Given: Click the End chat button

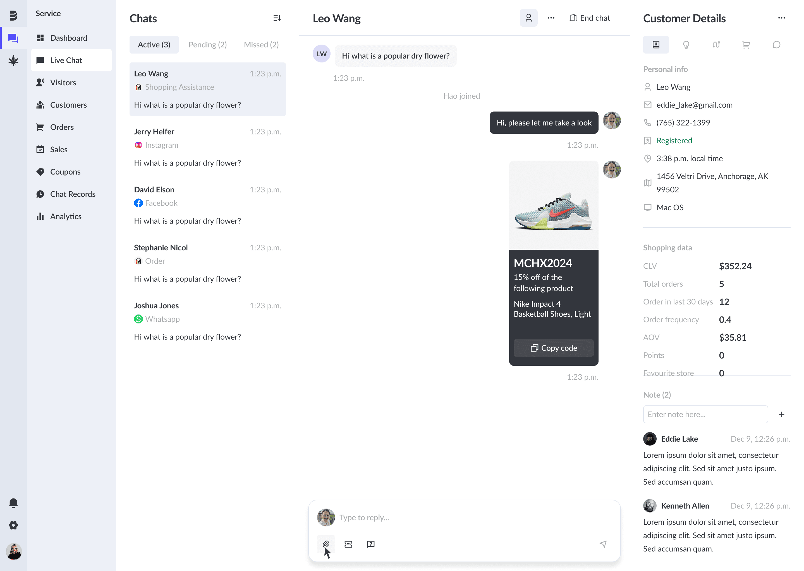Looking at the screenshot, I should 590,18.
